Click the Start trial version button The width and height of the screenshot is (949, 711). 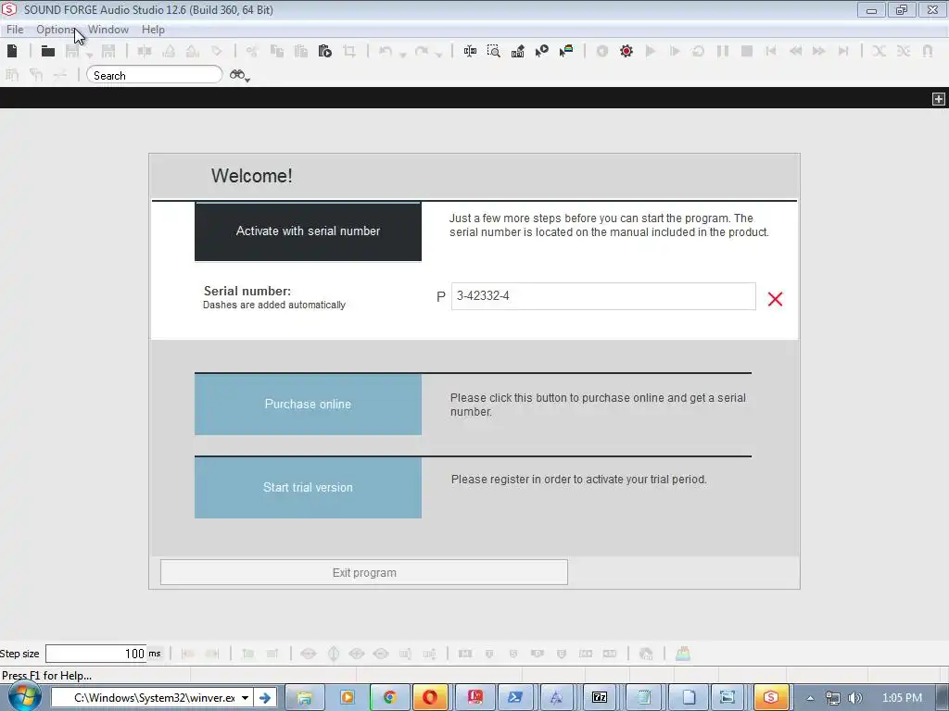click(308, 488)
